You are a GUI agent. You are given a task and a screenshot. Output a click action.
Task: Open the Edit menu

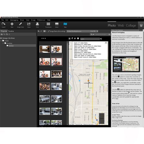7,20
